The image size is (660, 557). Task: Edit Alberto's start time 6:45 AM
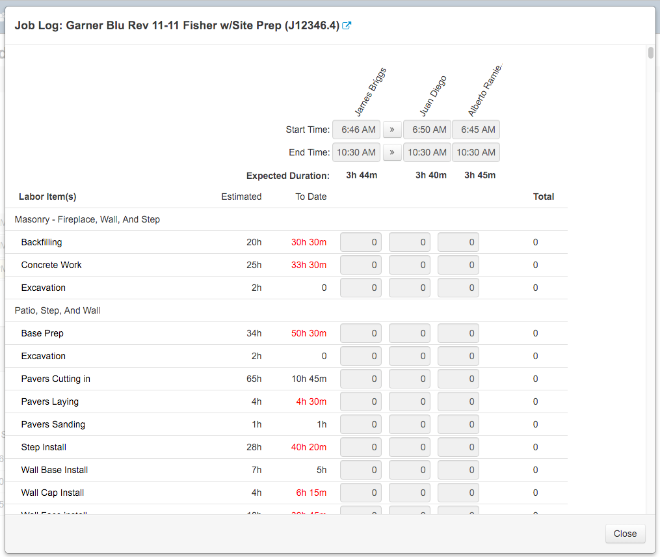point(476,129)
